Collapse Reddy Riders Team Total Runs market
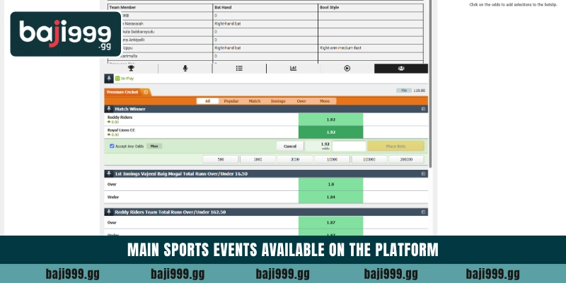The image size is (566, 283). [423, 212]
